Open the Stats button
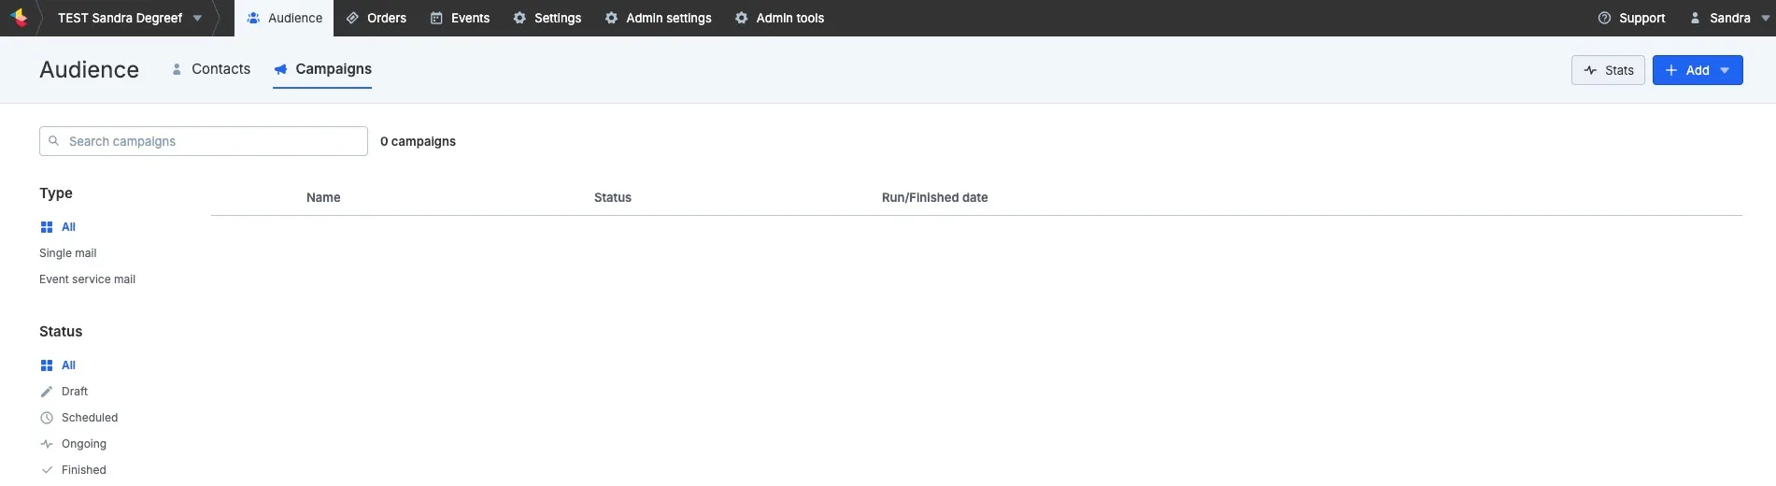This screenshot has height=486, width=1776. (1608, 70)
